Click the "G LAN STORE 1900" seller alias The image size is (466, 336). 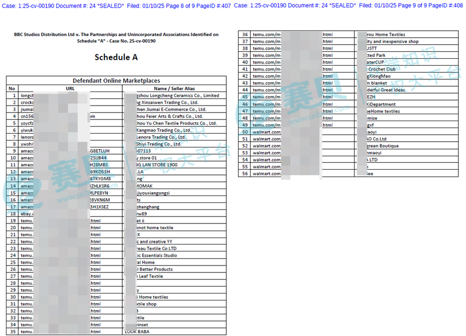pyautogui.click(x=157, y=165)
